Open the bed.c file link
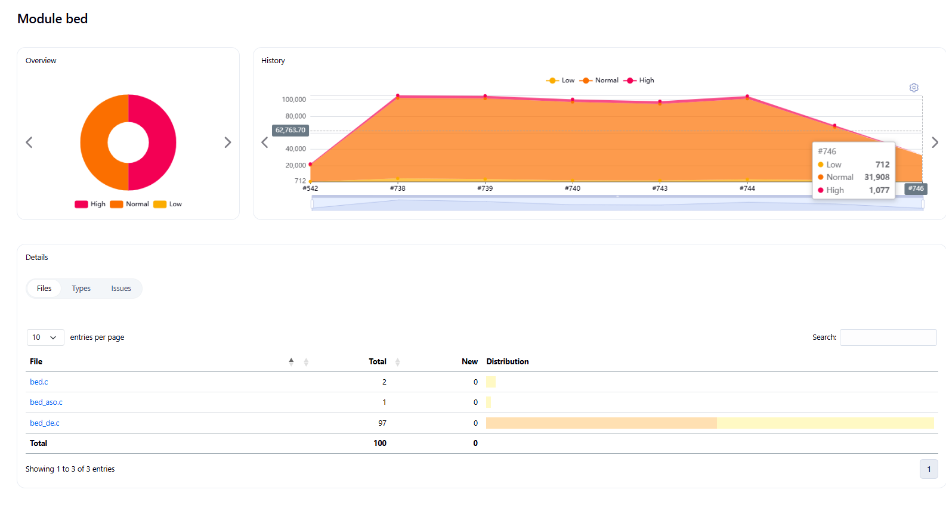Viewport: 946px width, 505px height. (39, 382)
